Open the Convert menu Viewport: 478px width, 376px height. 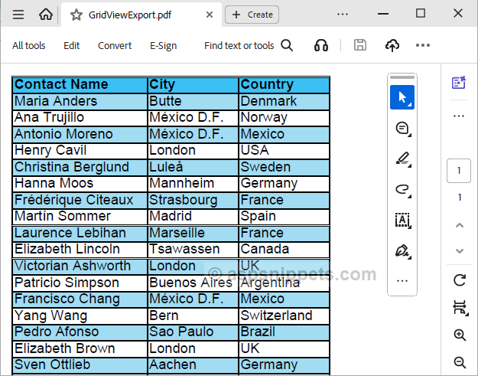click(115, 45)
